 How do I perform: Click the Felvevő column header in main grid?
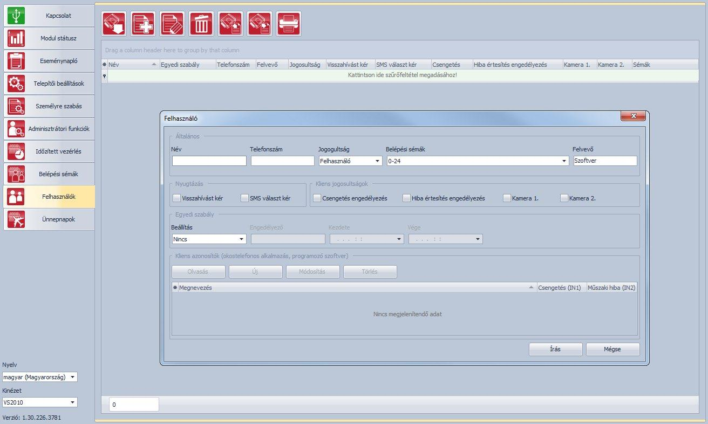pyautogui.click(x=272, y=65)
